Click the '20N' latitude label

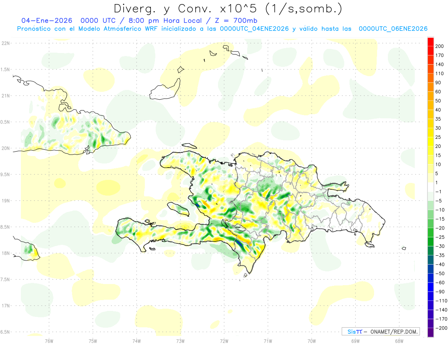tap(6, 148)
